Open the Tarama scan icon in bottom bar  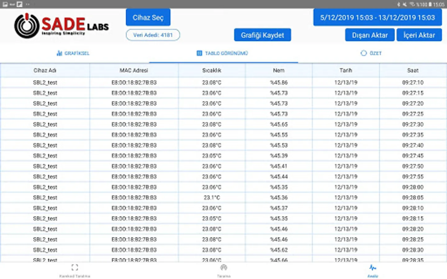click(223, 268)
